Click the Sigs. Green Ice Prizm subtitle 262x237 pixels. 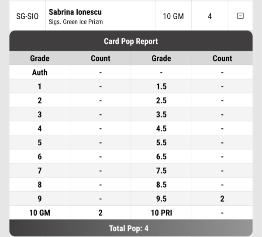[x=76, y=21]
